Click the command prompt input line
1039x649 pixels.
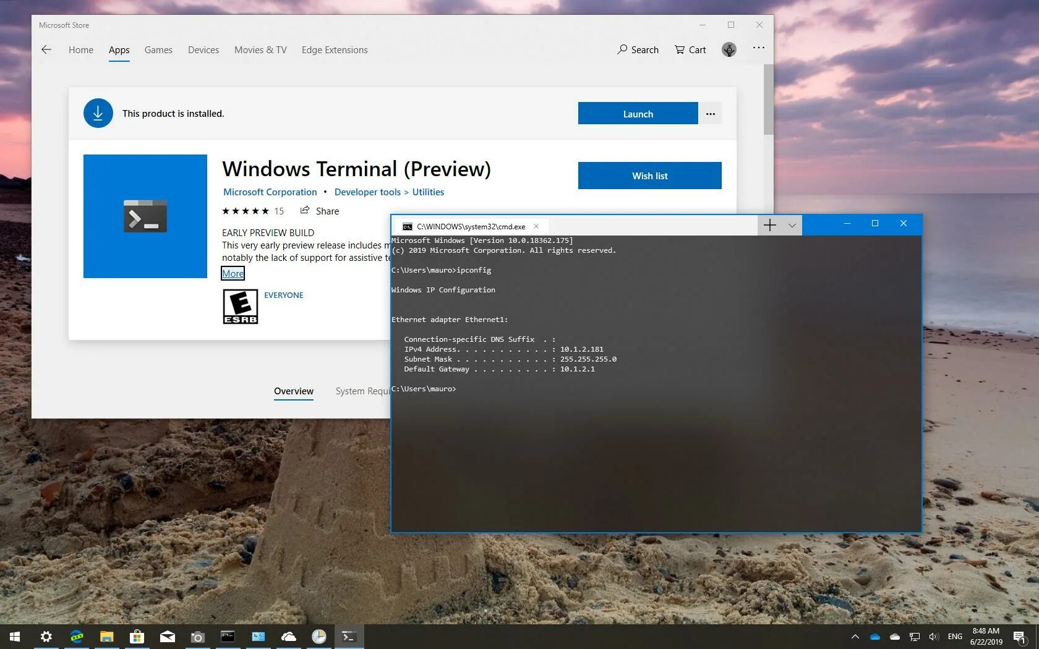pyautogui.click(x=424, y=389)
